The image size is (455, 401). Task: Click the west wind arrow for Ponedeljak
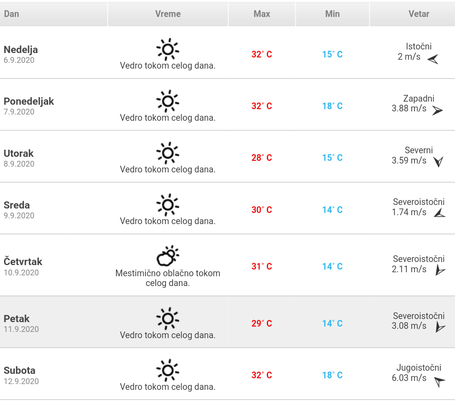(437, 110)
